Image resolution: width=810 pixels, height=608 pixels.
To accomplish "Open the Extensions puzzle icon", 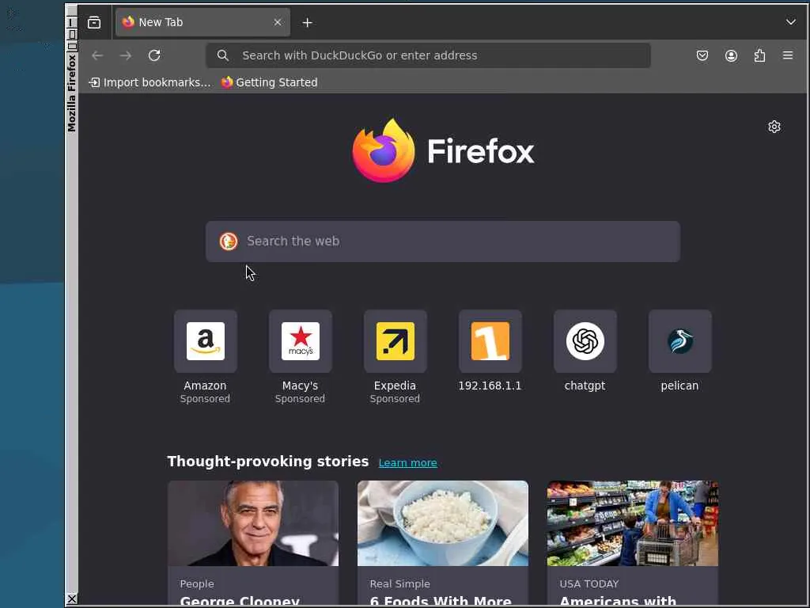I will (x=759, y=55).
